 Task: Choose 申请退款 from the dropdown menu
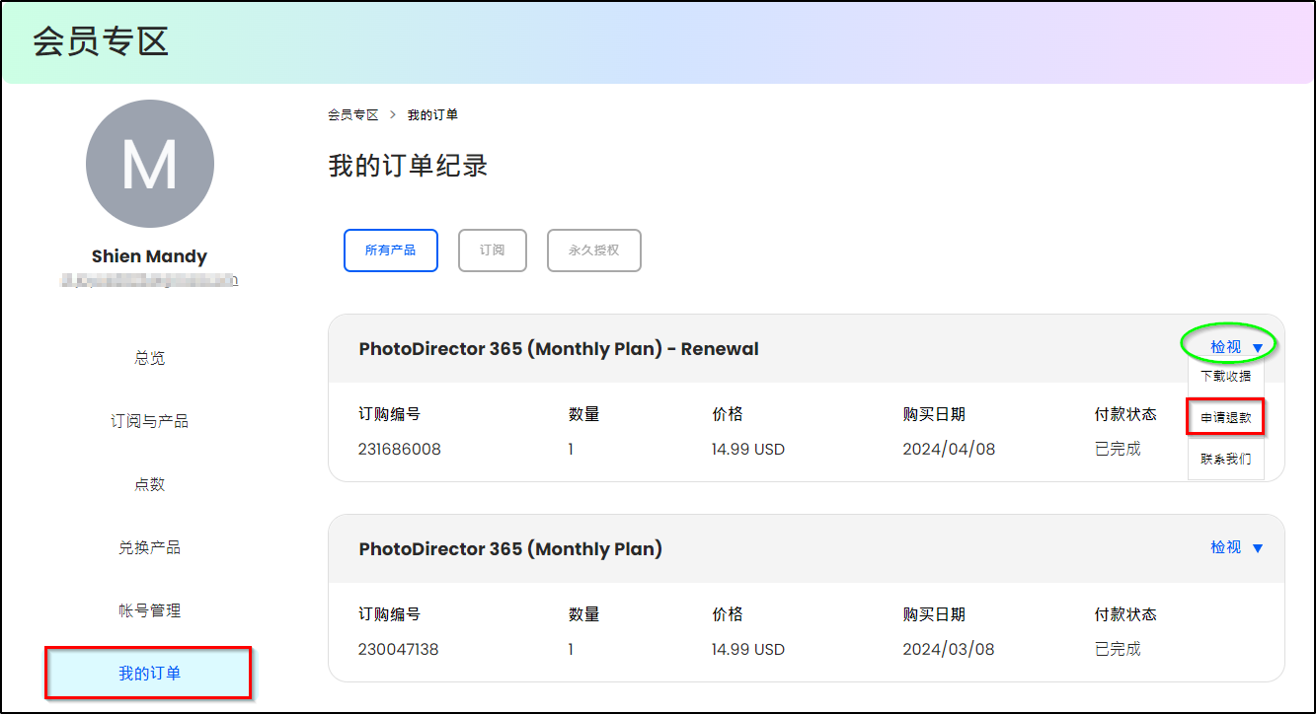pyautogui.click(x=1226, y=417)
